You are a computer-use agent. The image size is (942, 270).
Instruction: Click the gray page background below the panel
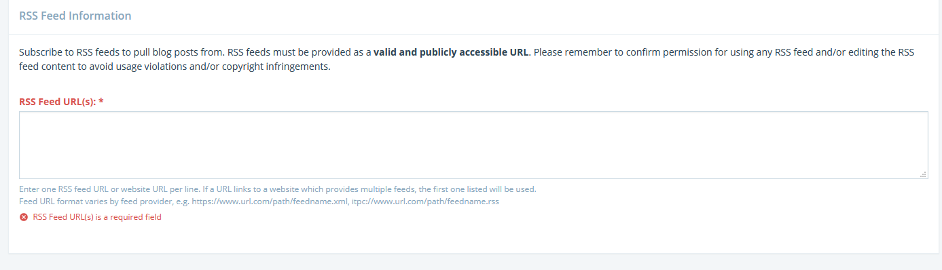coord(471,263)
